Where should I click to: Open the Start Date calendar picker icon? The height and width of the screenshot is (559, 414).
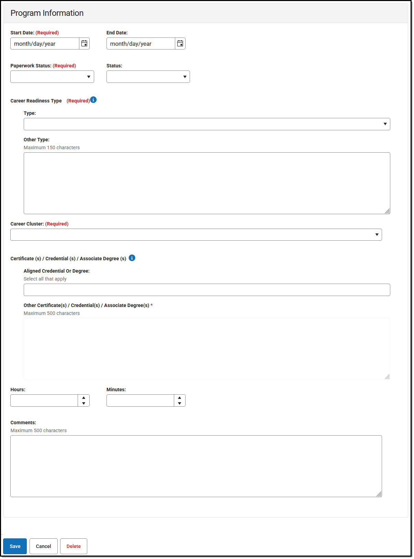click(x=84, y=44)
